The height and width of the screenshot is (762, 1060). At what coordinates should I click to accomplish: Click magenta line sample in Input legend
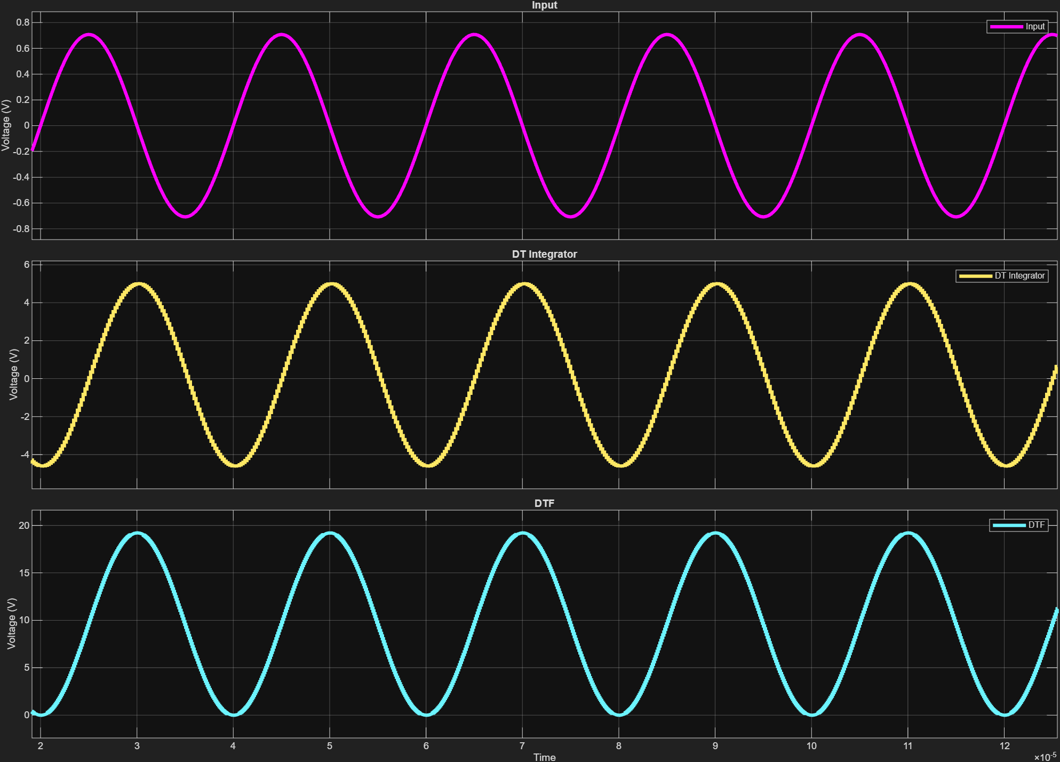(x=1006, y=27)
